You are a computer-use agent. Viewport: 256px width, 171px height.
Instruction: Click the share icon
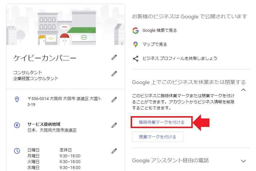click(136, 59)
